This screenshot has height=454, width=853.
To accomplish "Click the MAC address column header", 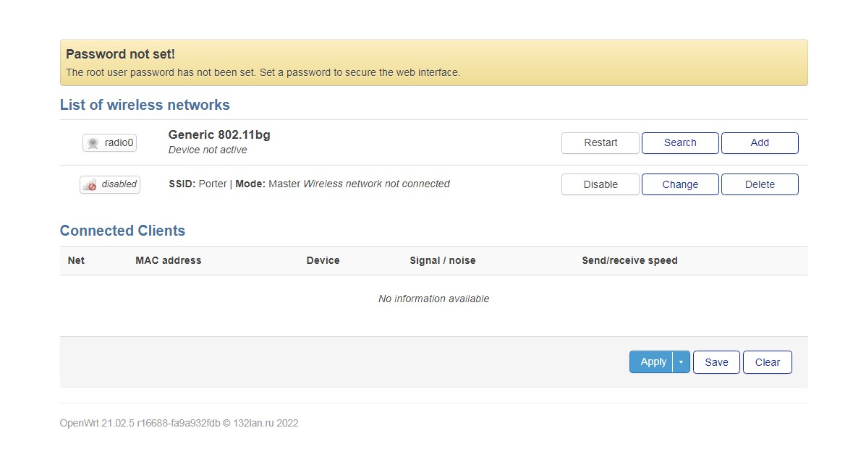I will click(x=168, y=260).
